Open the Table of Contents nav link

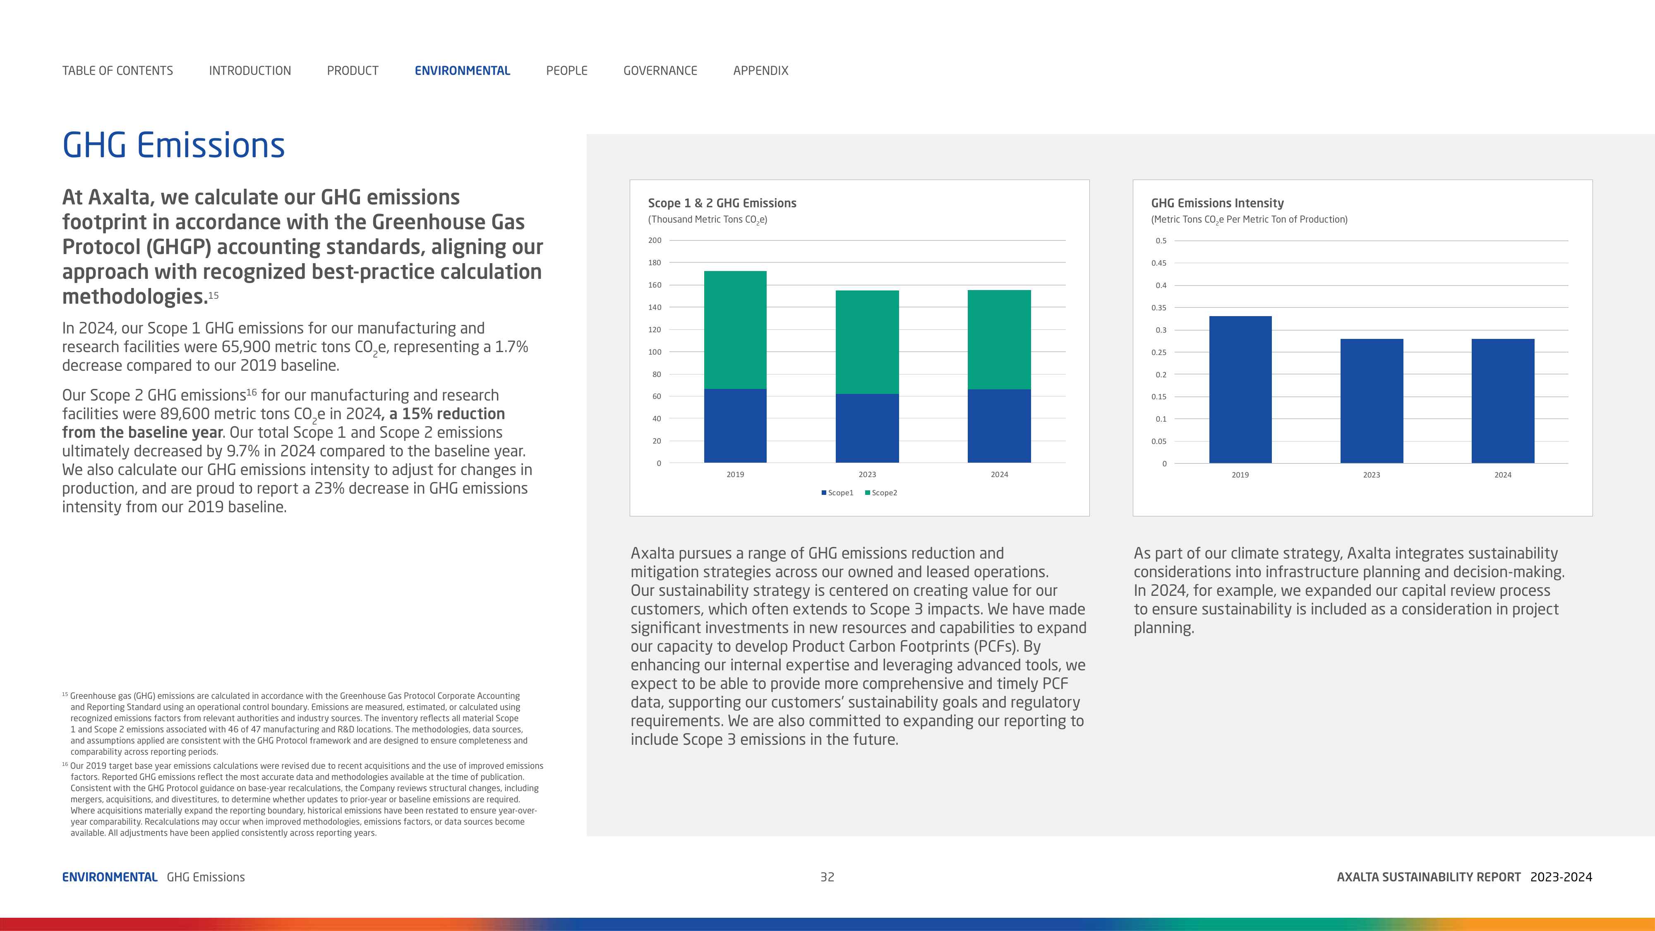(x=118, y=71)
